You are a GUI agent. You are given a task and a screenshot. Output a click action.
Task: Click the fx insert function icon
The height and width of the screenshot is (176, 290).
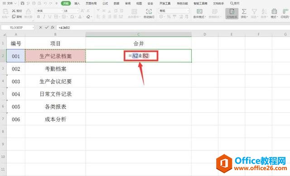click(x=53, y=27)
